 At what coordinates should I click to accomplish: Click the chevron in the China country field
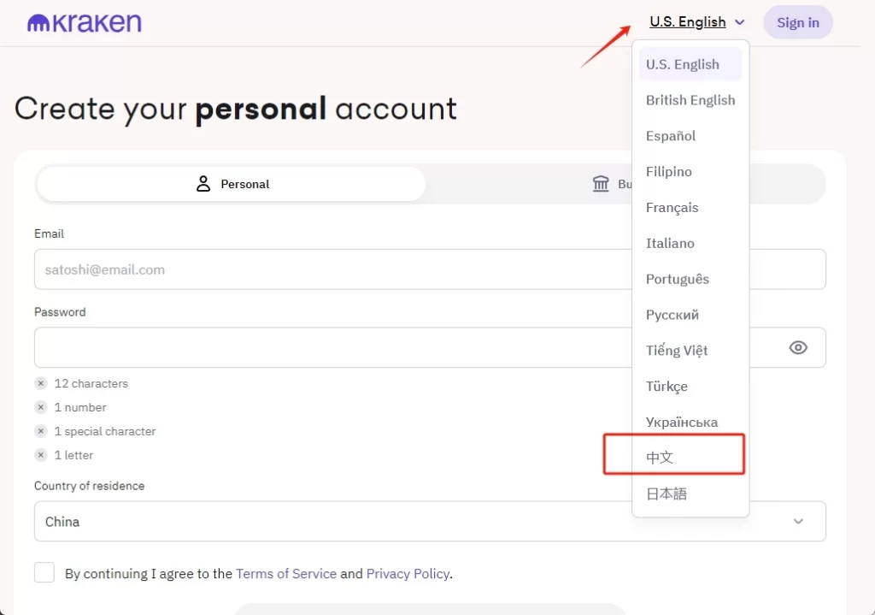pos(798,521)
